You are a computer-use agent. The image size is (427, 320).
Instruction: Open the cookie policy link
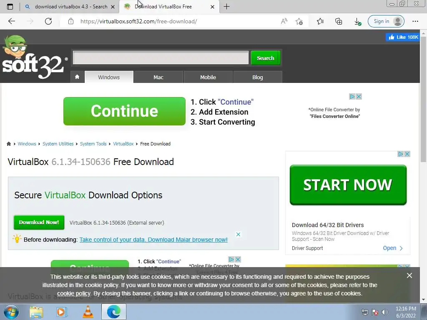click(73, 293)
